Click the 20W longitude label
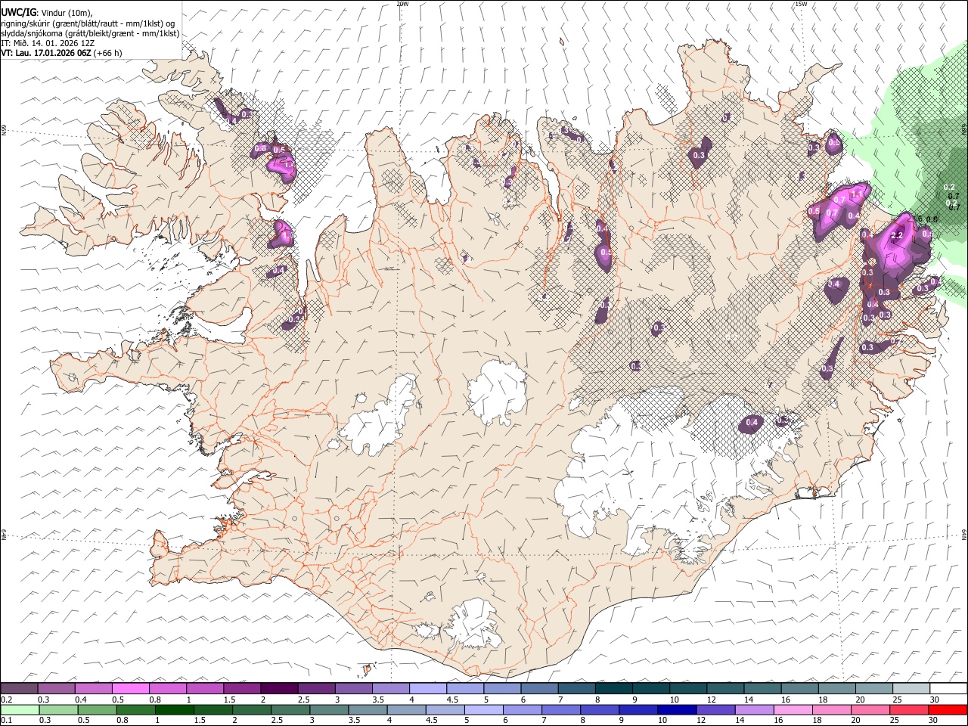 (x=403, y=4)
